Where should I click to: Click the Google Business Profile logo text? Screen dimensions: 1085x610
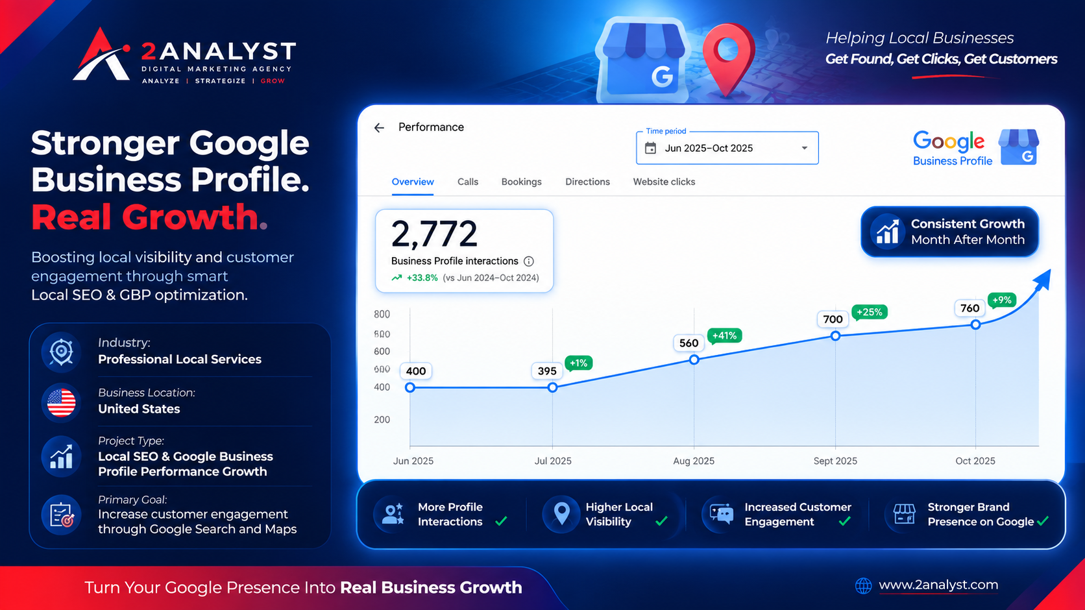point(952,149)
